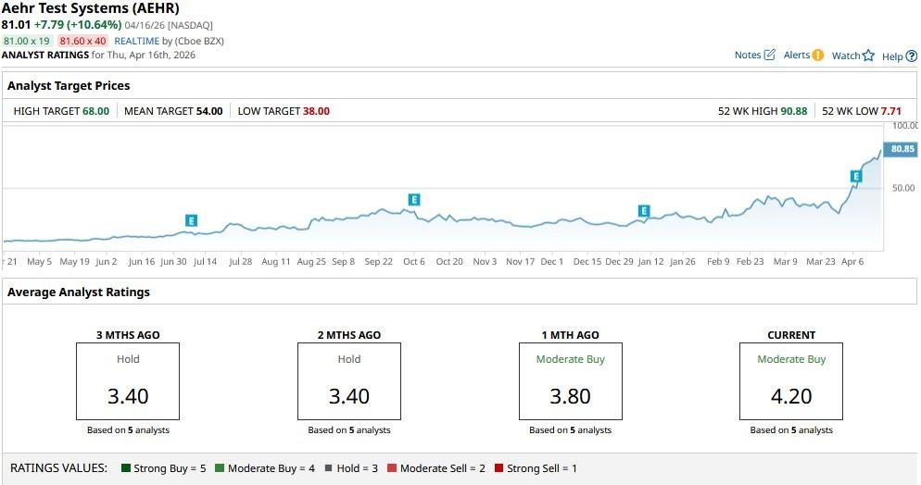Click the Hold label in 2 MTHS AGO box

[349, 359]
